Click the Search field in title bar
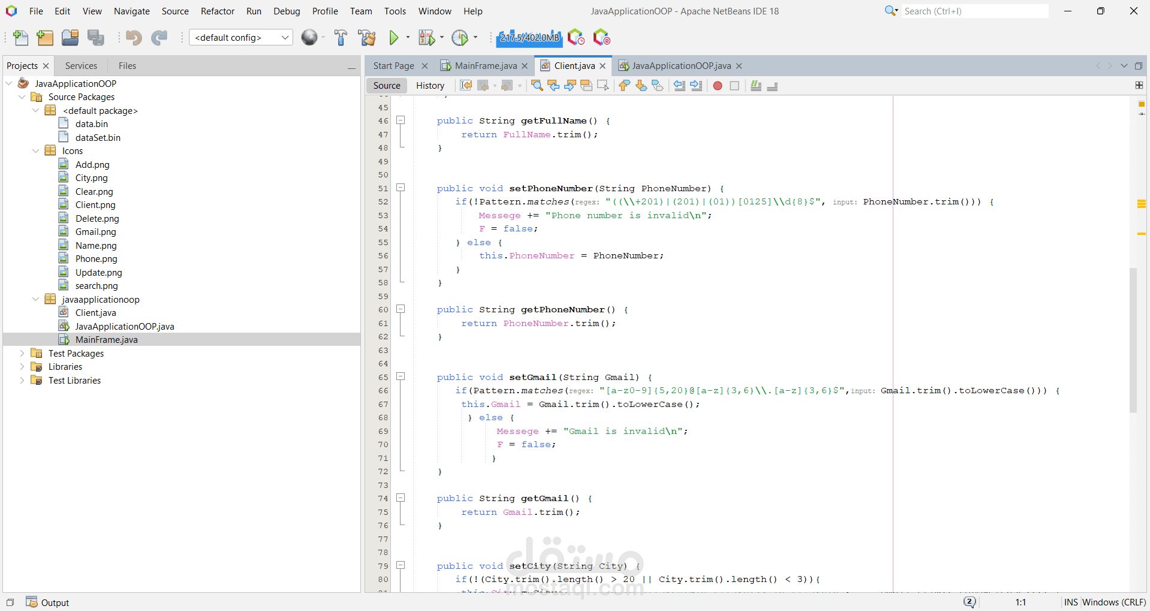 point(974,11)
